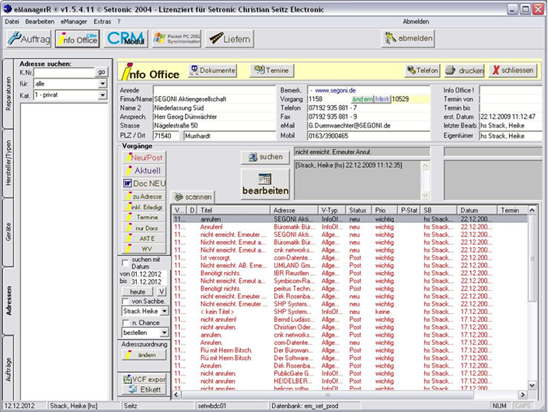Expand the Kat. 1 - privat dropdown

[x=103, y=95]
